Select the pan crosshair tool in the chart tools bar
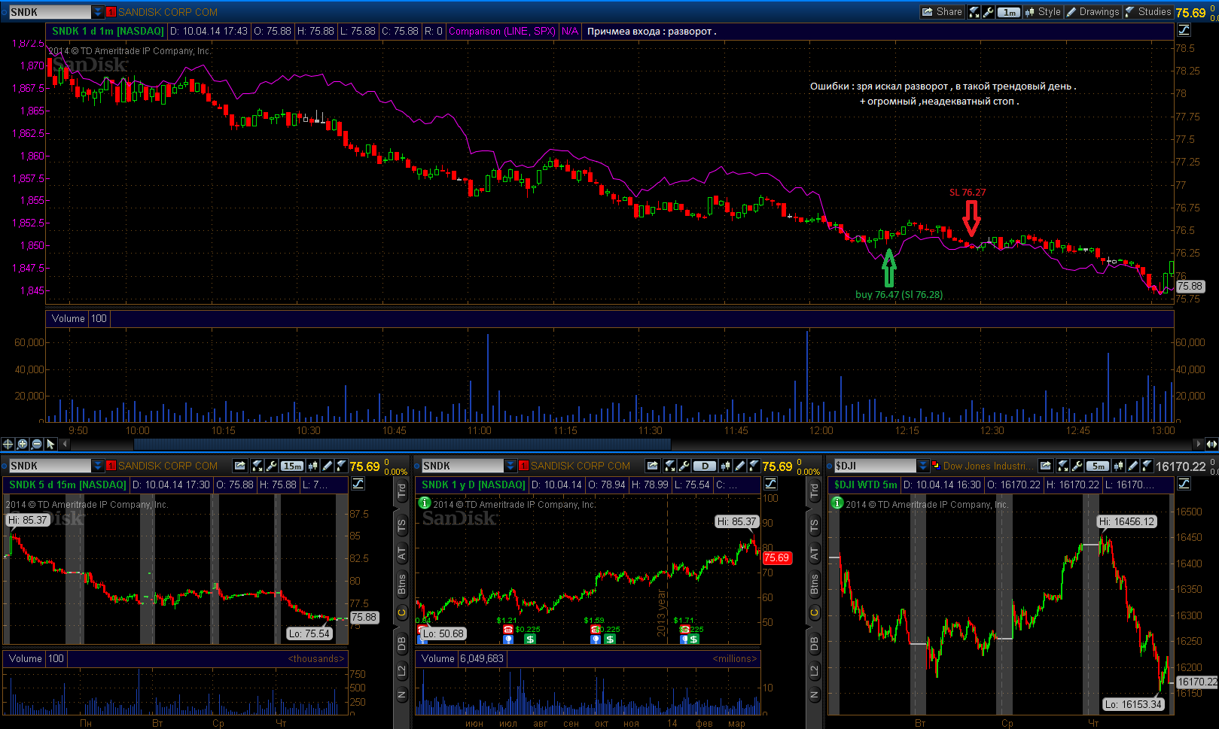The width and height of the screenshot is (1219, 729). pyautogui.click(x=8, y=444)
